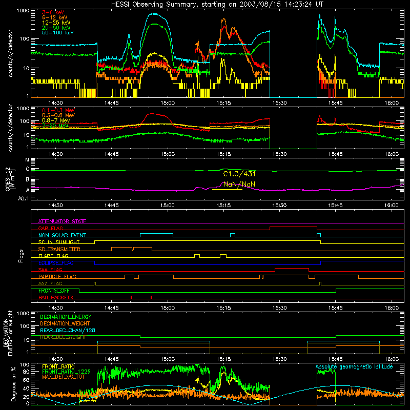
Task: Click the HESSI Observing Summary title
Action: pyautogui.click(x=217, y=4)
